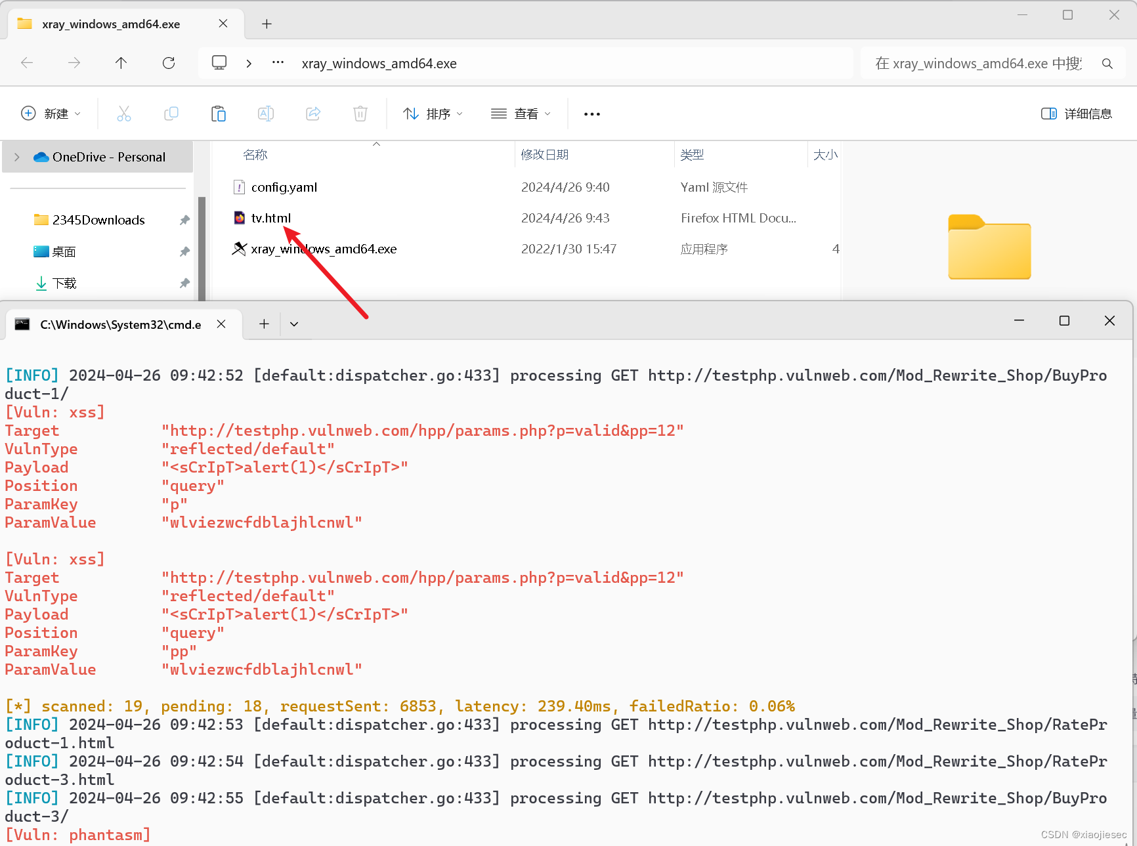Click the pin icon beside 下载
The height and width of the screenshot is (846, 1137).
[185, 283]
